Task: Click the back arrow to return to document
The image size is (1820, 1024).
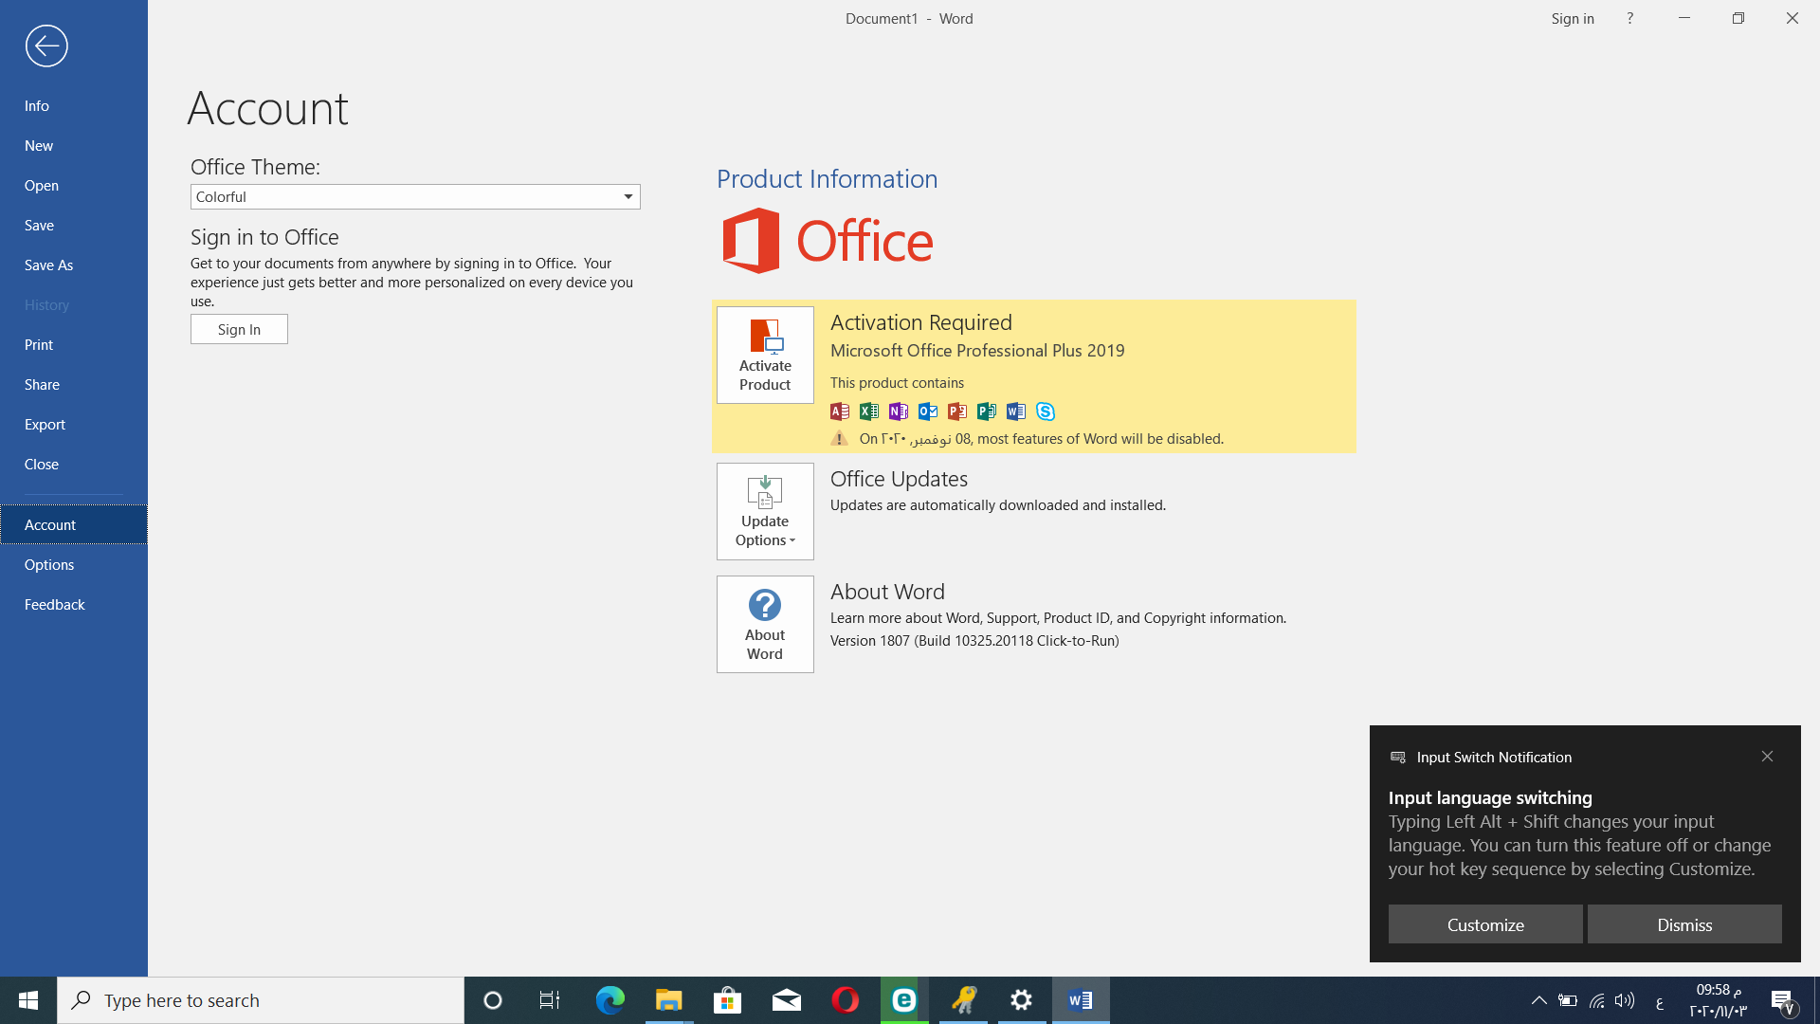Action: click(46, 46)
